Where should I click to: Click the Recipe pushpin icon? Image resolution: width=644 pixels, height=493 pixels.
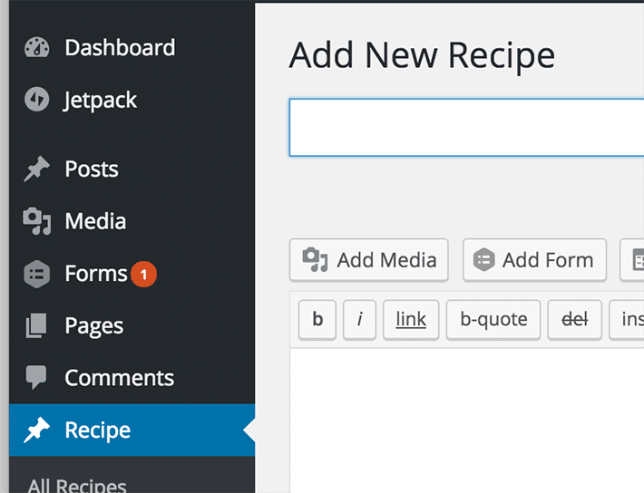[36, 430]
